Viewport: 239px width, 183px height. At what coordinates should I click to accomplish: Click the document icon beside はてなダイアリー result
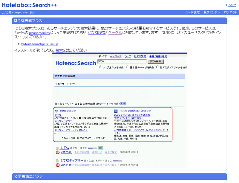click(57, 161)
